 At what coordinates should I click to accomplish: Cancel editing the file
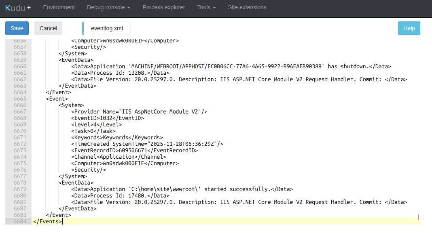point(48,28)
